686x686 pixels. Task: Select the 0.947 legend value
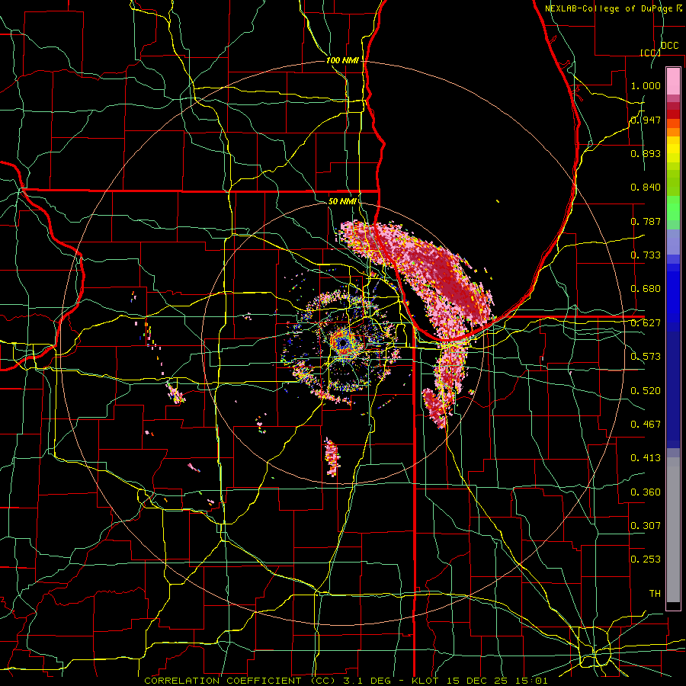(646, 120)
